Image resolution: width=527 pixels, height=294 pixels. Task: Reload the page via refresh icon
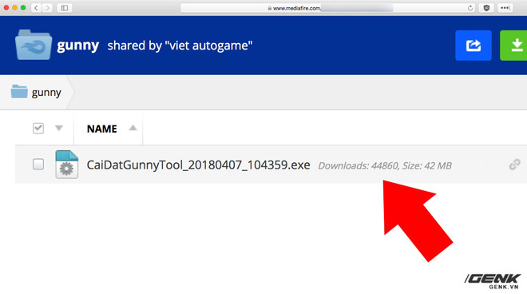[470, 8]
